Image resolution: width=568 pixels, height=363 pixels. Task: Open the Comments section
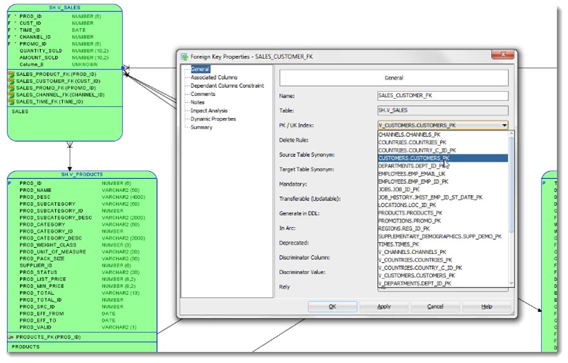pos(203,94)
